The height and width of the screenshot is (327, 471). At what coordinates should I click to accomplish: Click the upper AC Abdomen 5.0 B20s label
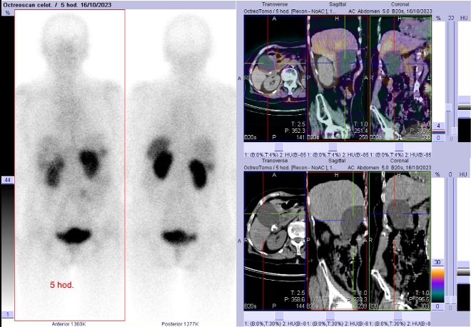click(390, 11)
